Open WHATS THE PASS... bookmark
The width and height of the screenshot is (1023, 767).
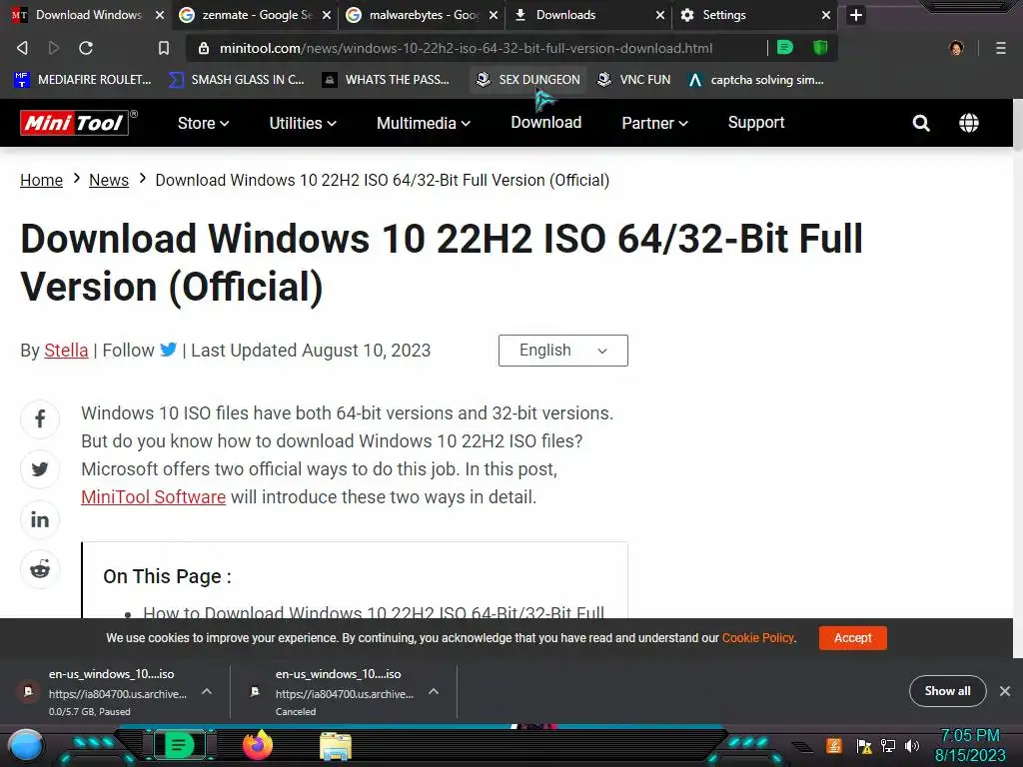pos(387,80)
